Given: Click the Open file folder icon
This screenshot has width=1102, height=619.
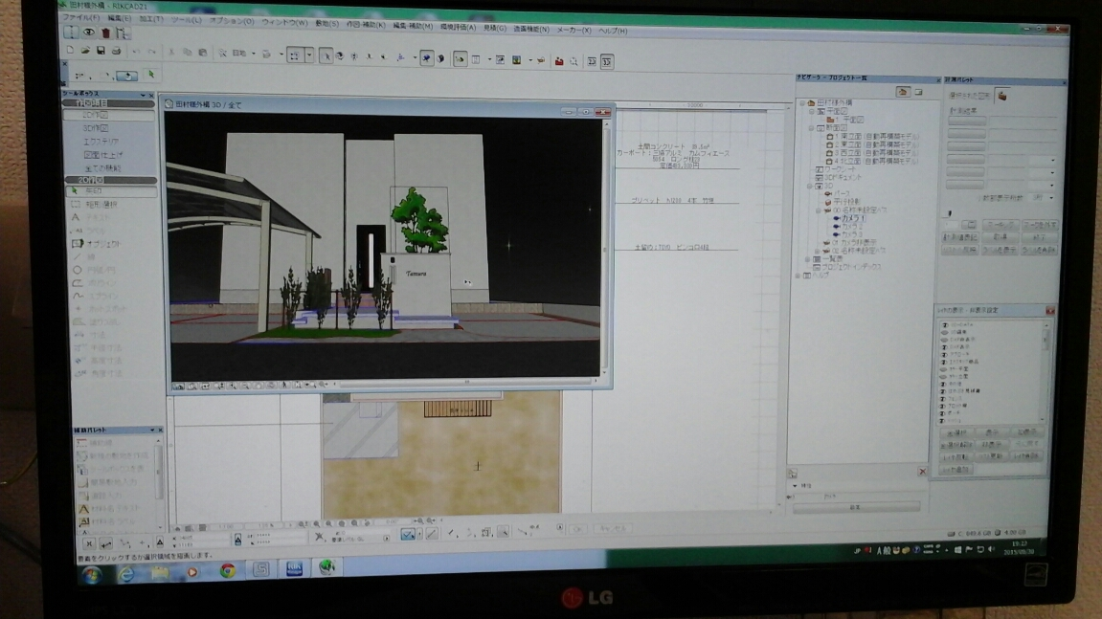Looking at the screenshot, I should tap(85, 51).
